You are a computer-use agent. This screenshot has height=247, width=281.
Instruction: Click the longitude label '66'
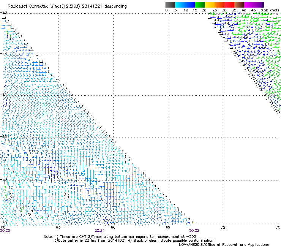pos(113,227)
